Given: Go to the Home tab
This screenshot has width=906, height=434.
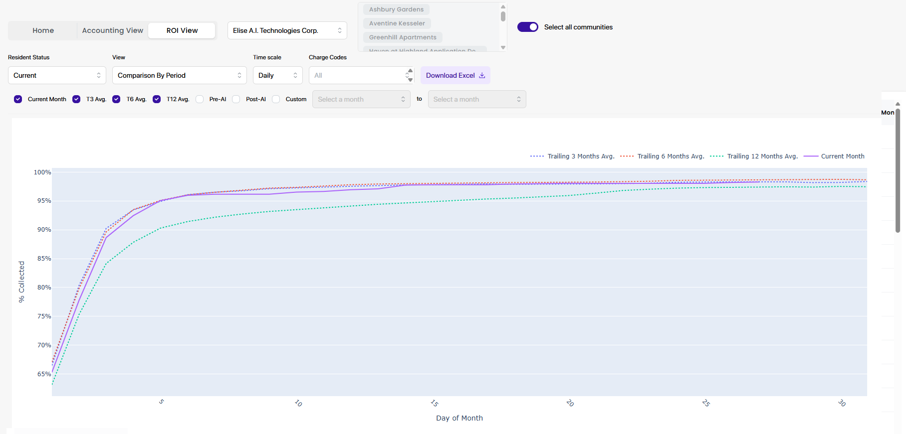Looking at the screenshot, I should tap(43, 30).
